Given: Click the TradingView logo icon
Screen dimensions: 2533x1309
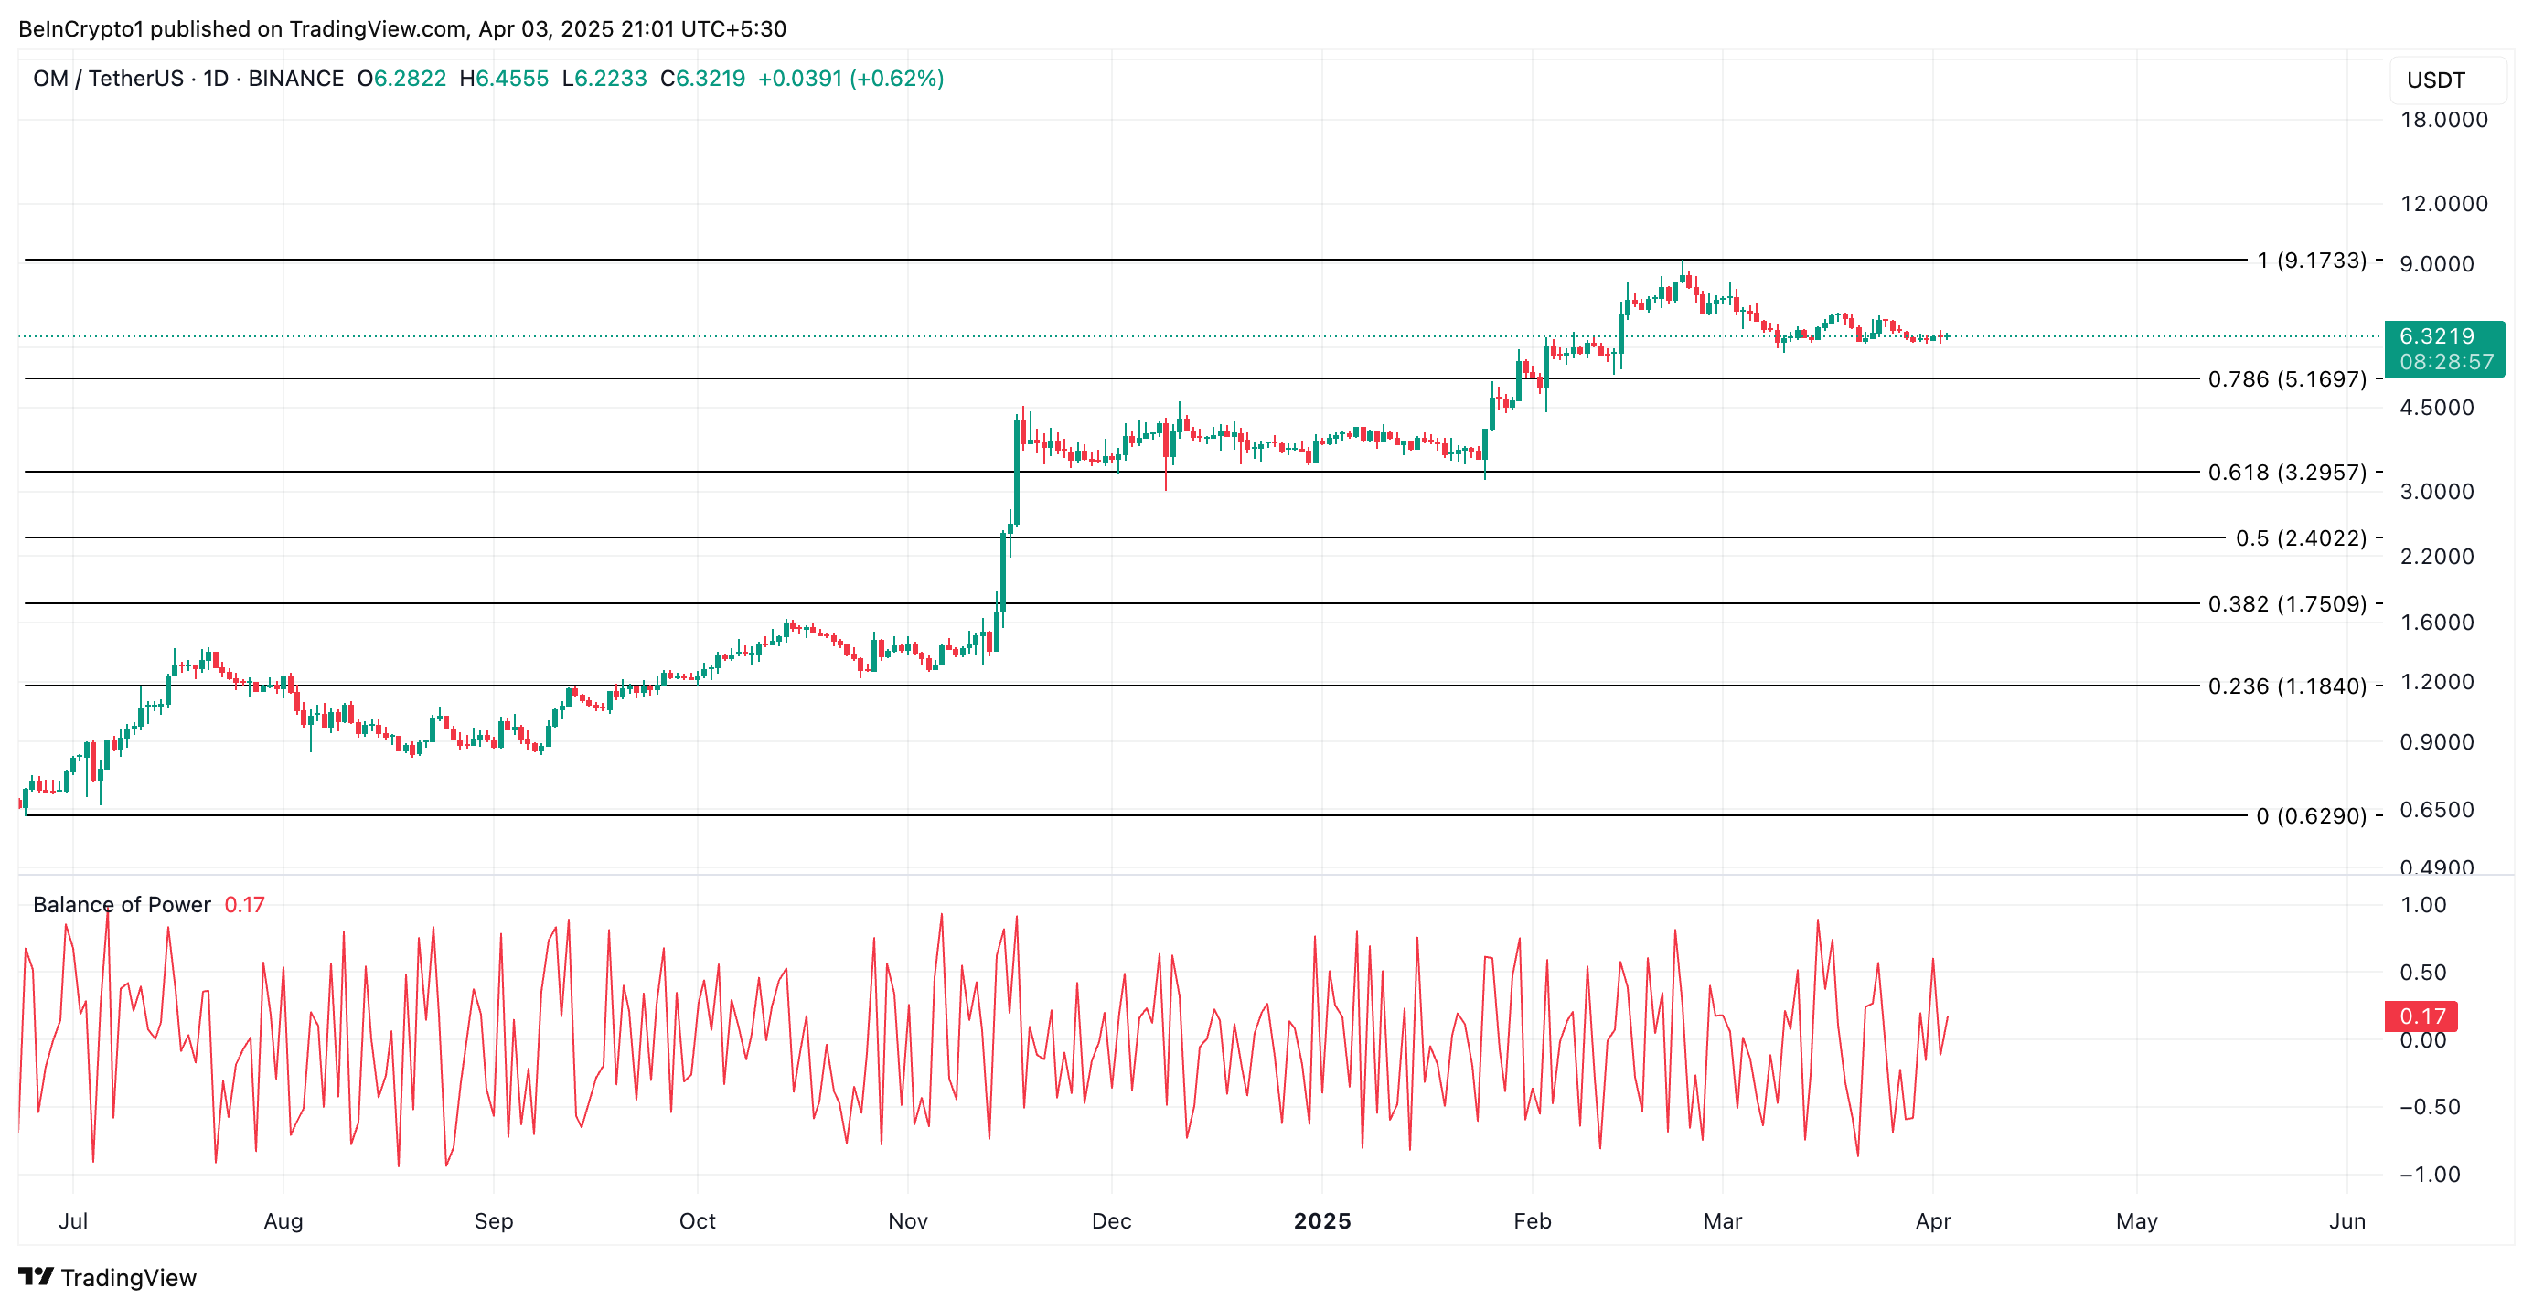Looking at the screenshot, I should [x=36, y=1277].
